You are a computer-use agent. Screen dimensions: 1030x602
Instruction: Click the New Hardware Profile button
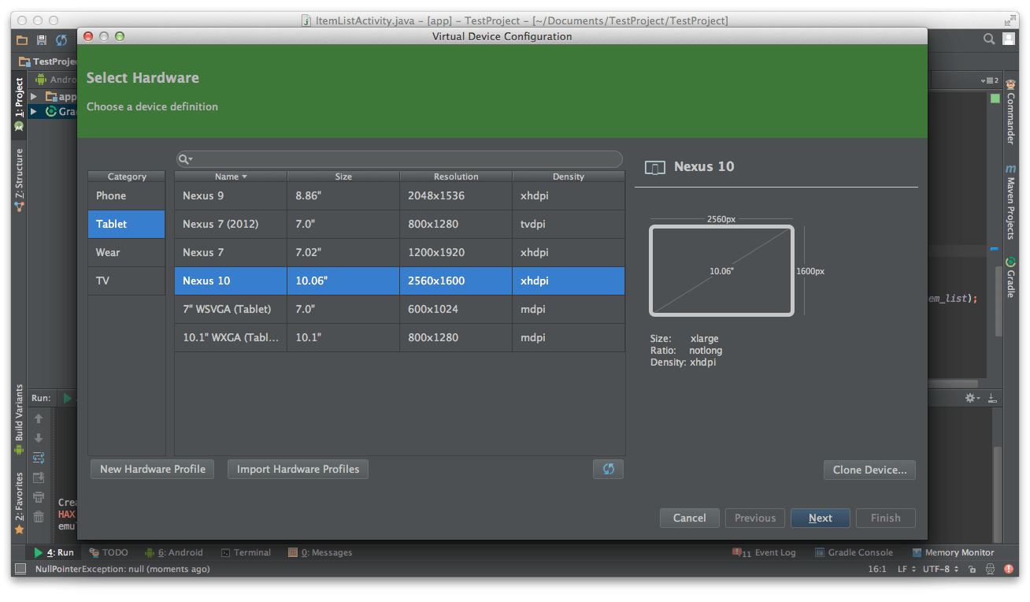pyautogui.click(x=153, y=469)
